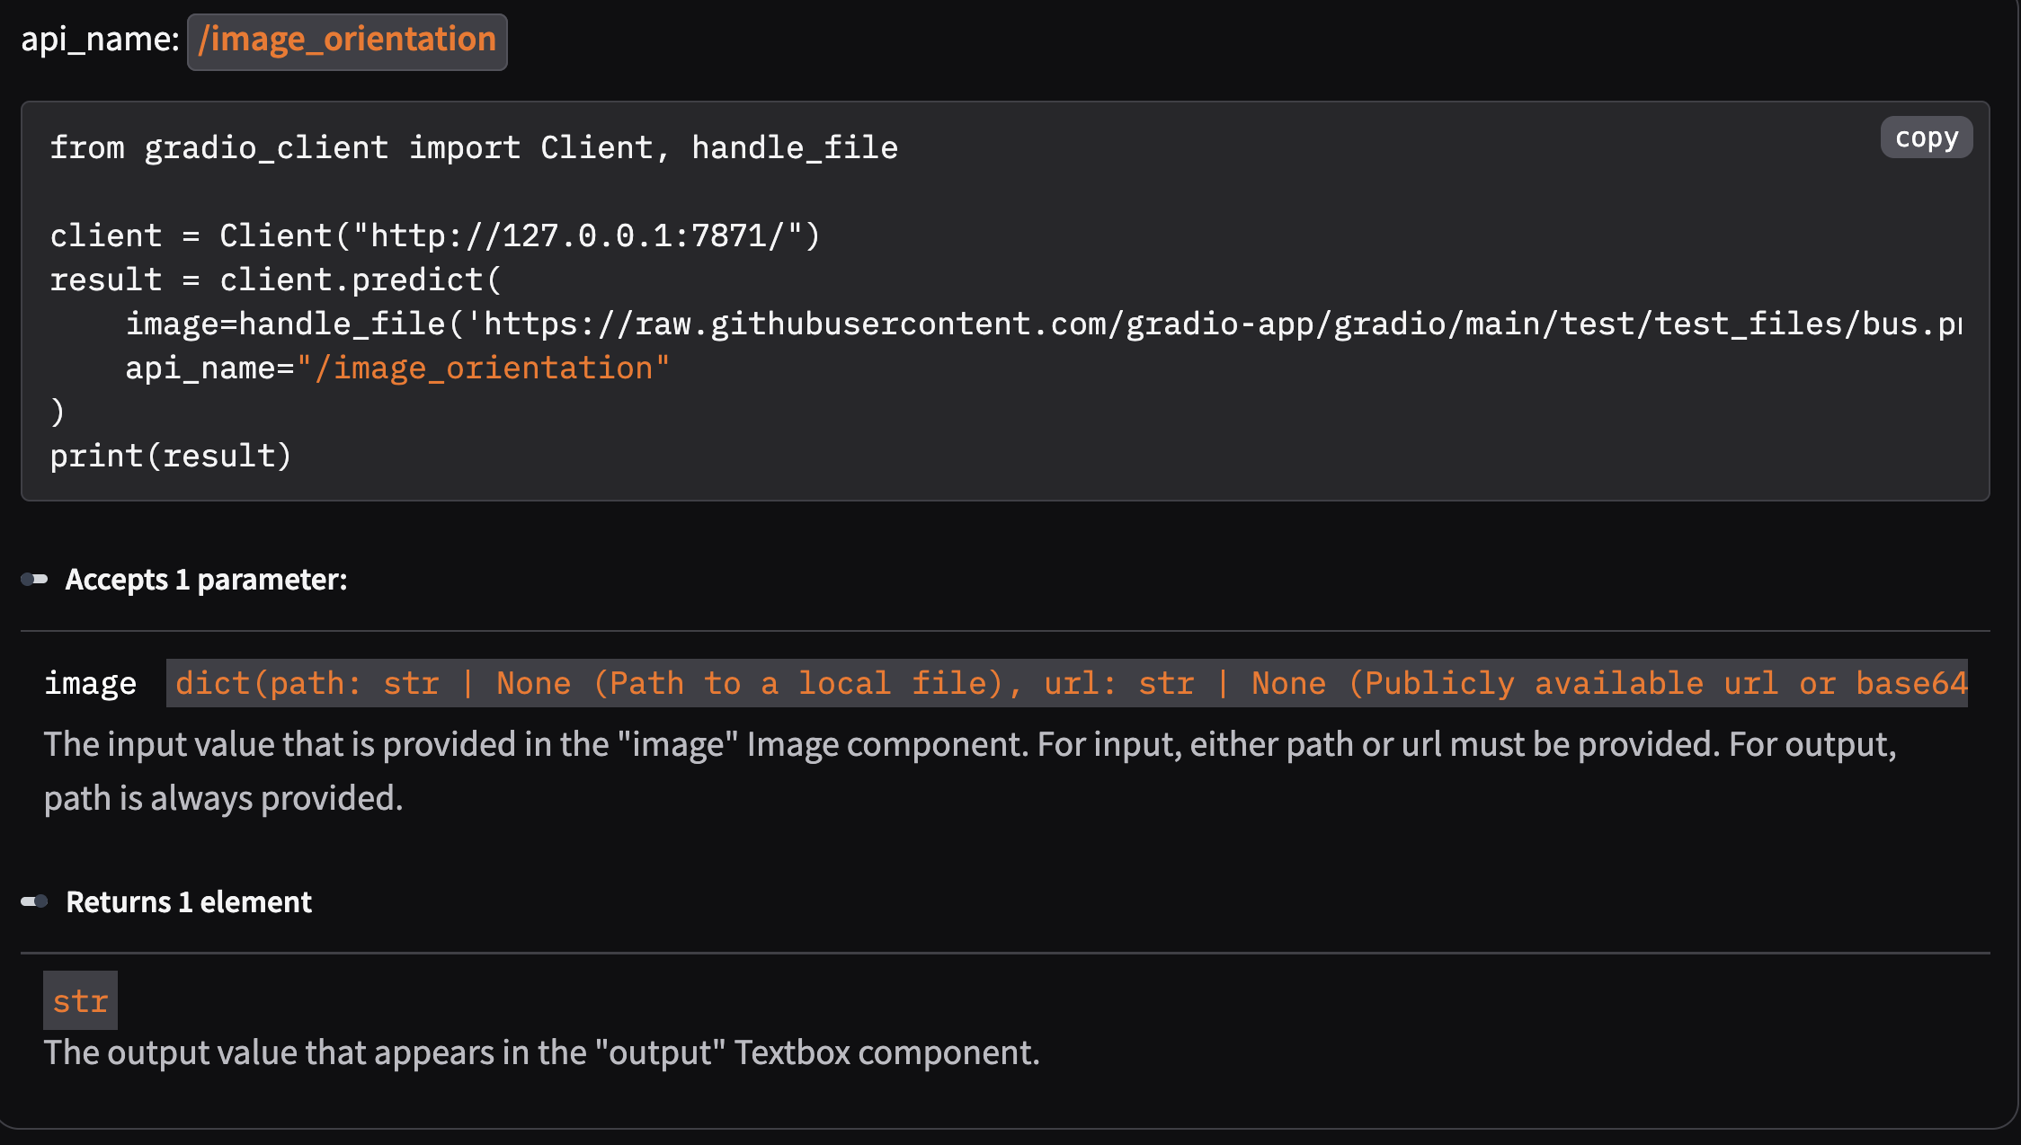Flip the Returns 1 element pill toggle off
The image size is (2021, 1145).
[x=34, y=901]
